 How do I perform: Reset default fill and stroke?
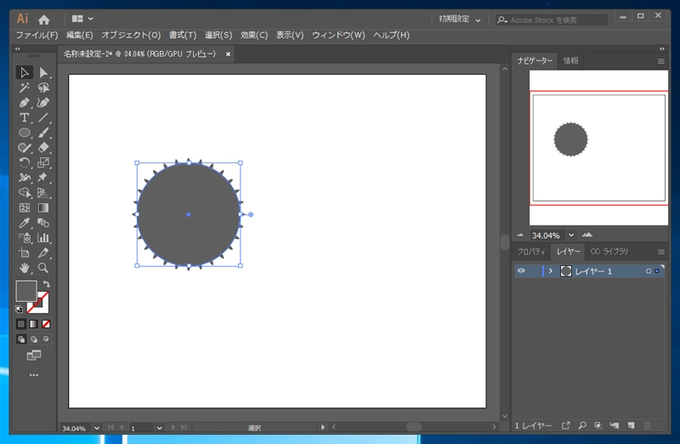(x=19, y=309)
